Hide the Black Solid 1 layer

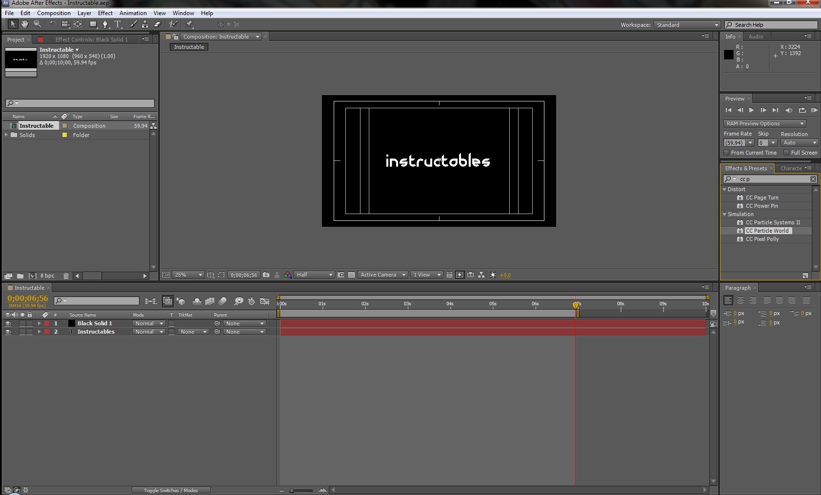8,323
